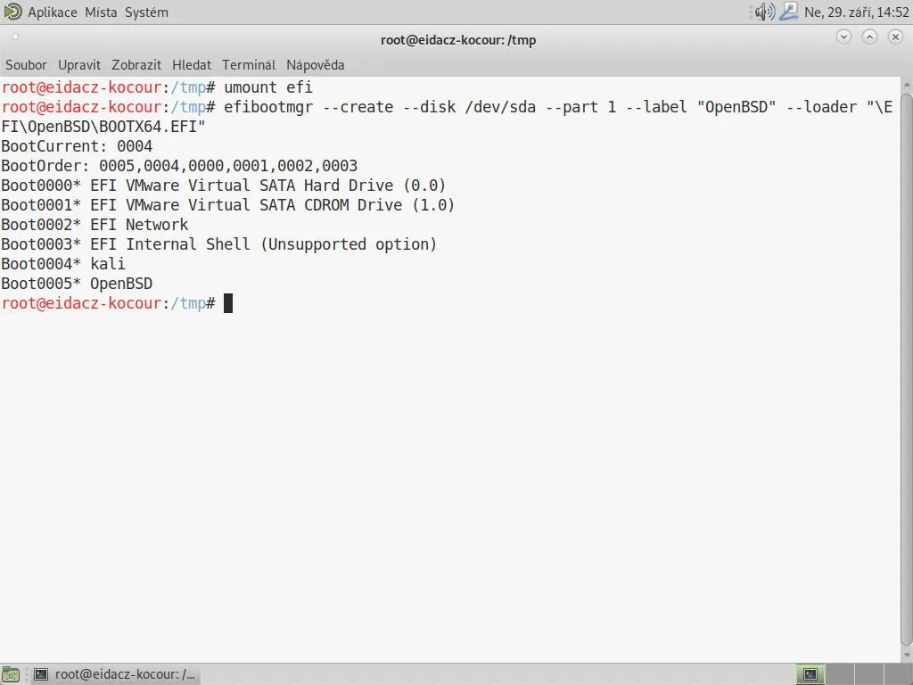
Task: Click the '/dev/sda' argument text
Action: point(500,107)
